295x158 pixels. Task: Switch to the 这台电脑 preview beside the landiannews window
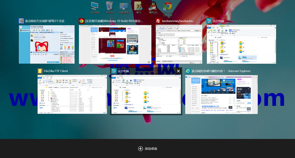pos(241,44)
